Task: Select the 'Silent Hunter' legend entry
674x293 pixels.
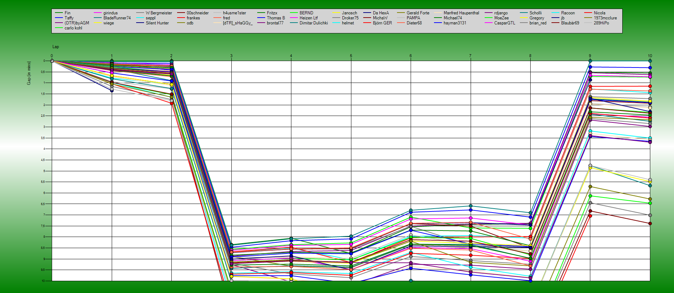Action: [x=157, y=23]
